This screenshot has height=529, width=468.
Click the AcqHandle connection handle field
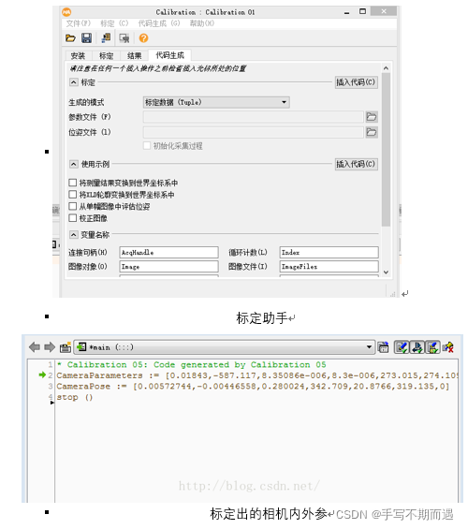pyautogui.click(x=168, y=252)
